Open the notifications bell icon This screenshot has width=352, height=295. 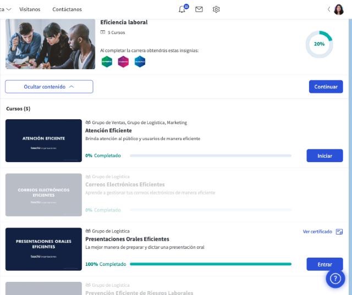[182, 9]
